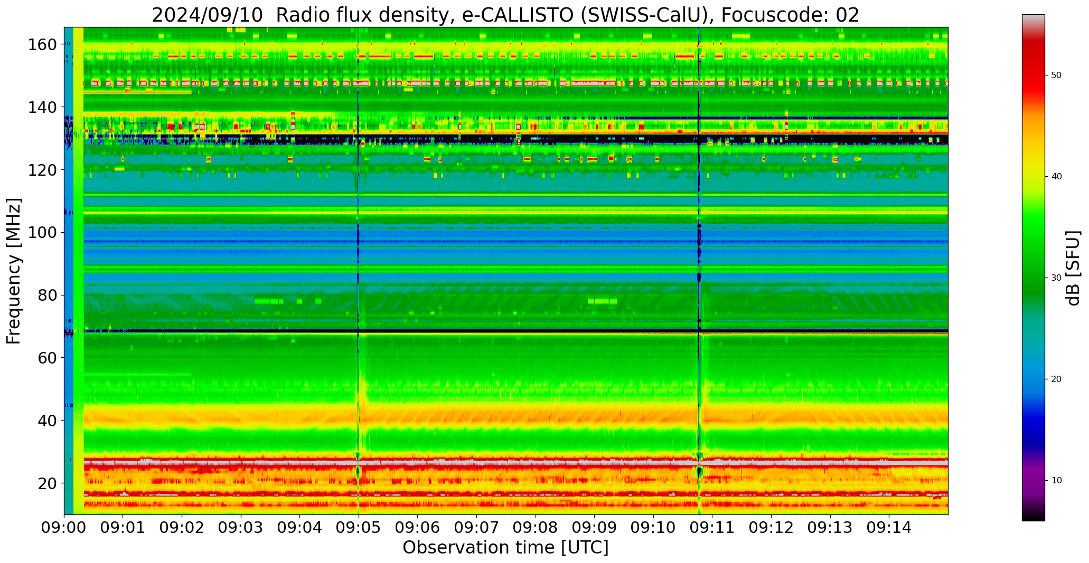Click the 09:03 time tick label

(x=241, y=528)
